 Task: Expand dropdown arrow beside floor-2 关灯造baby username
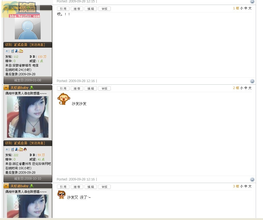pyautogui.click(x=6, y=87)
